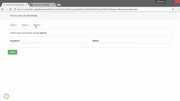This screenshot has height=101, width=180.
Task: Click the GuiFerreira profile button
Action: pyautogui.click(x=160, y=1)
